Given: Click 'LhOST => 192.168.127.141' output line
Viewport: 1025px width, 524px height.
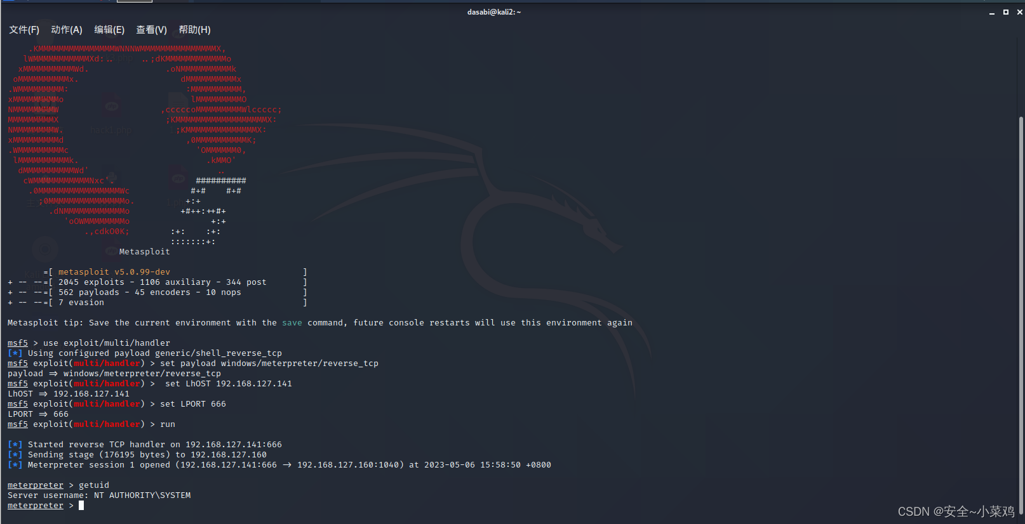Looking at the screenshot, I should coord(69,394).
